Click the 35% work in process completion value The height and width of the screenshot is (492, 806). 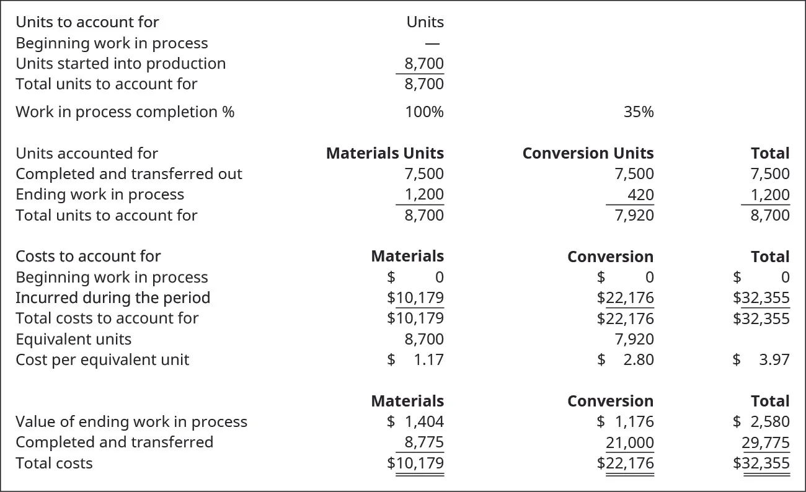(639, 112)
